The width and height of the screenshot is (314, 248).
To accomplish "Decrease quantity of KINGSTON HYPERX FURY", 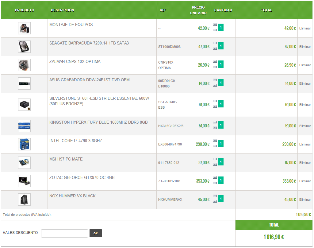I will click(x=215, y=128).
